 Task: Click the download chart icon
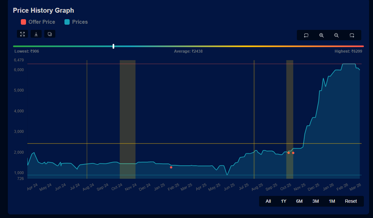[x=36, y=34]
